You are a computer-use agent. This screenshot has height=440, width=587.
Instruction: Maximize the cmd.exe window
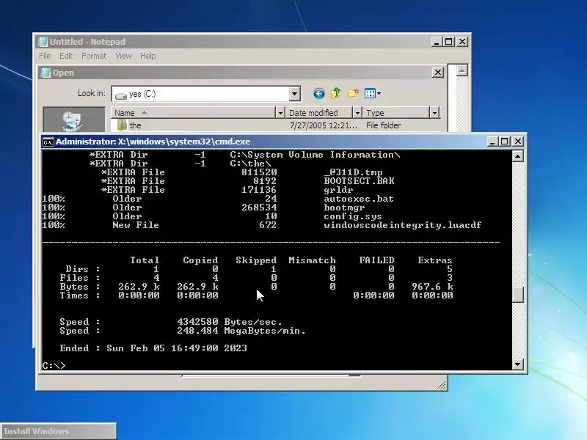(505, 142)
